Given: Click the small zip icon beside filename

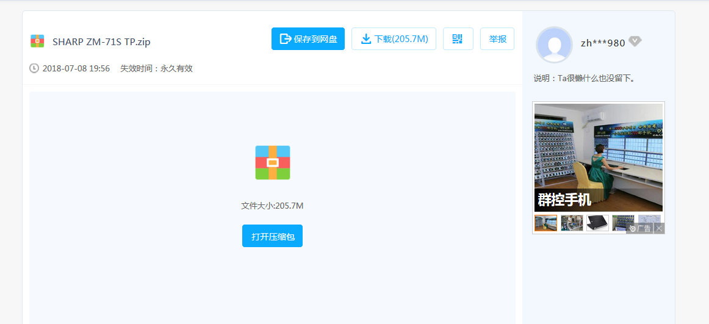Looking at the screenshot, I should coord(37,41).
